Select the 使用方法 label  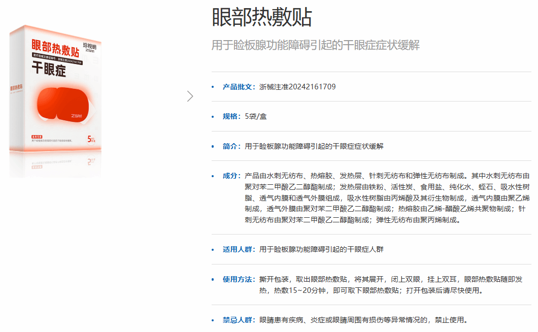pos(238,279)
